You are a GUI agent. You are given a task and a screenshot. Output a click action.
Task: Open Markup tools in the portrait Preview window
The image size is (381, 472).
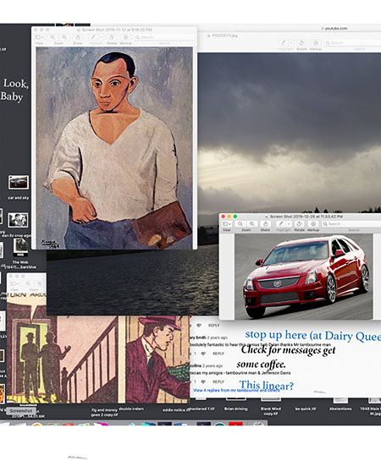click(x=125, y=37)
